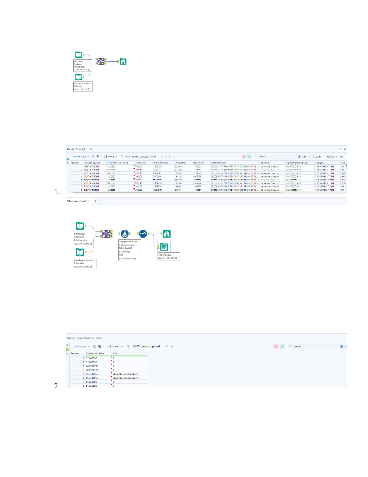This screenshot has width=368, height=477.
Task: Click the Output Data tool icon
Action: click(164, 247)
